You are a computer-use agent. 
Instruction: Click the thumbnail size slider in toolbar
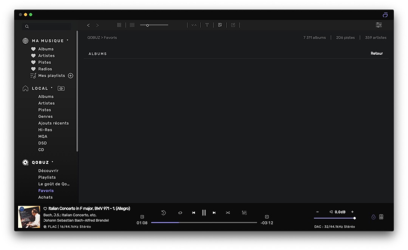click(154, 25)
